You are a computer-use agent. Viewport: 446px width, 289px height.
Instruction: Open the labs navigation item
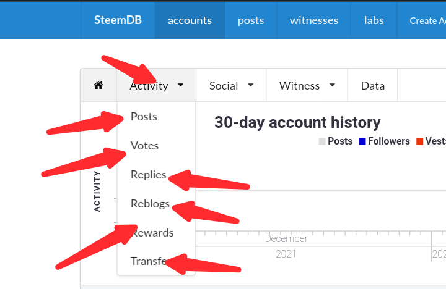point(374,20)
